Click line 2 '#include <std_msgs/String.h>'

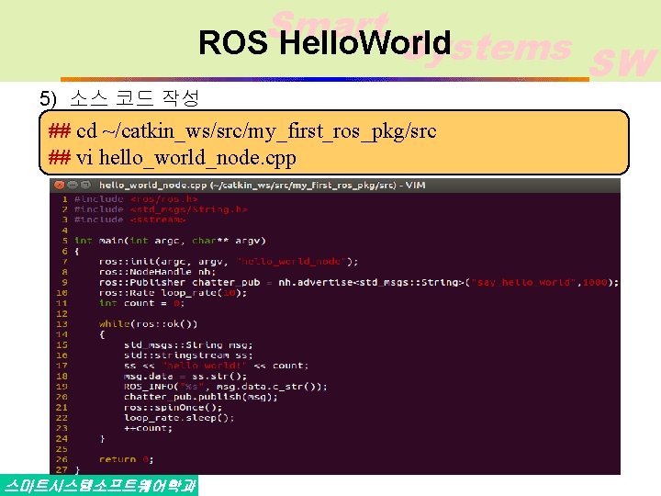point(161,209)
